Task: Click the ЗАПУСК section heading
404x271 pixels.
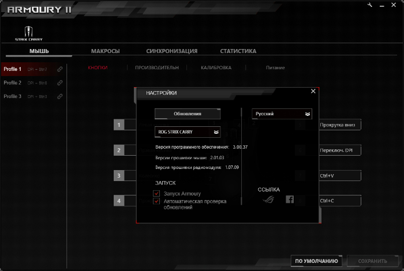Action: 166,183
